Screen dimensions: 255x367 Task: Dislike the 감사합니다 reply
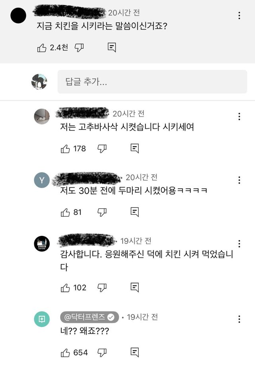[x=102, y=288]
